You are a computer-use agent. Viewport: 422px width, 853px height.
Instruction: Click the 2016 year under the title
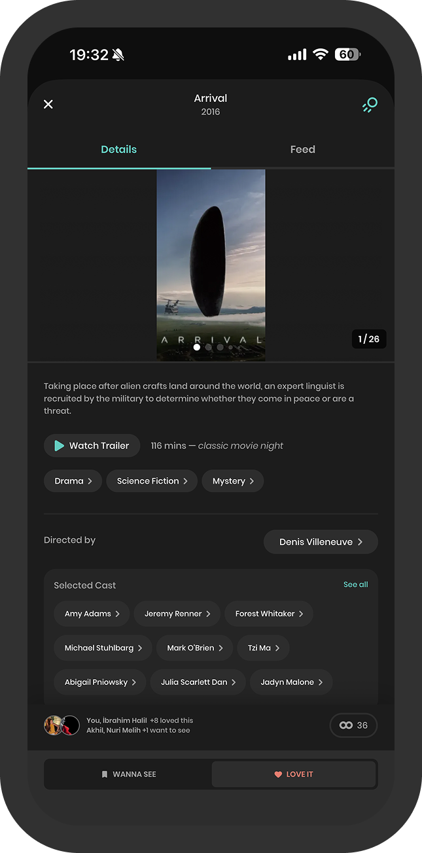[211, 112]
